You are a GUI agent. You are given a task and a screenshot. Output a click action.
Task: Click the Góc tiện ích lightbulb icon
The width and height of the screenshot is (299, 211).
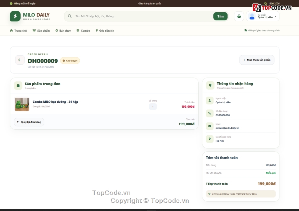point(97,30)
